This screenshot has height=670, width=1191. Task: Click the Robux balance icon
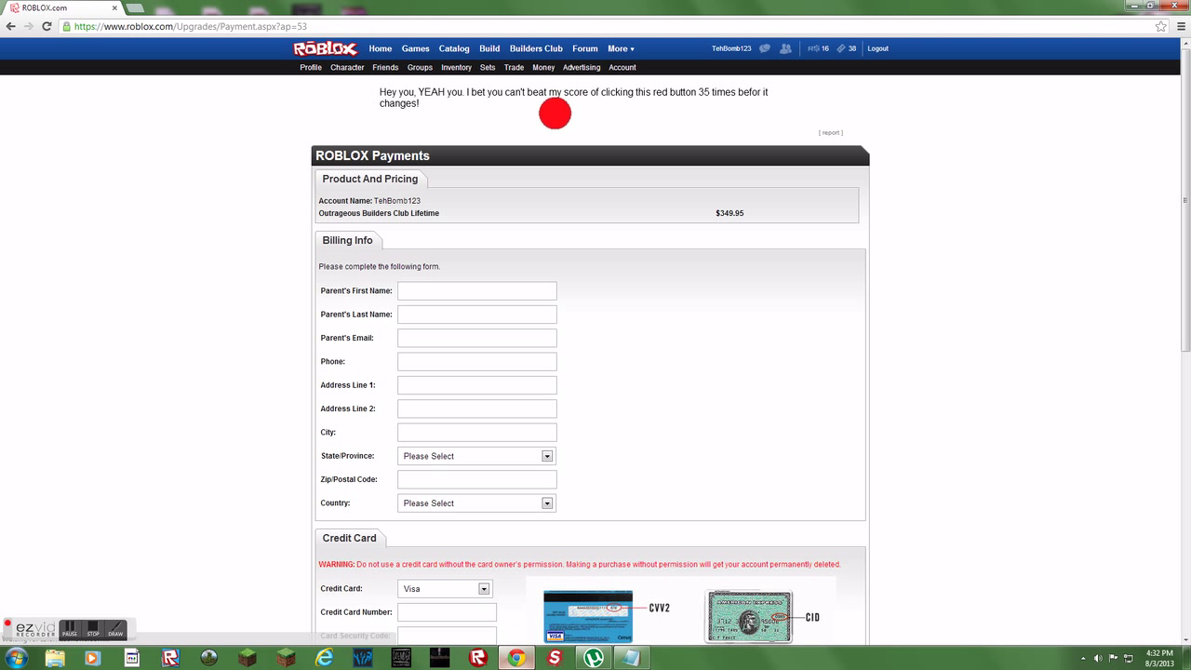(813, 48)
